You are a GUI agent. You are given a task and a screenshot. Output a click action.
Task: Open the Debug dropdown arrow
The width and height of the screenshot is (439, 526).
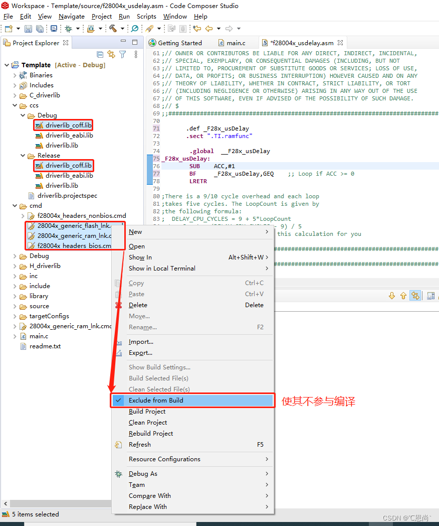click(78, 29)
